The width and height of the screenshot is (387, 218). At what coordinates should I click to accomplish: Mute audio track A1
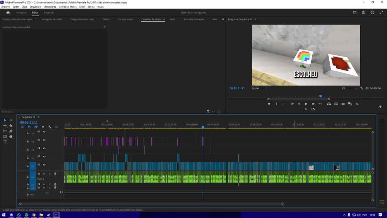[44, 174]
